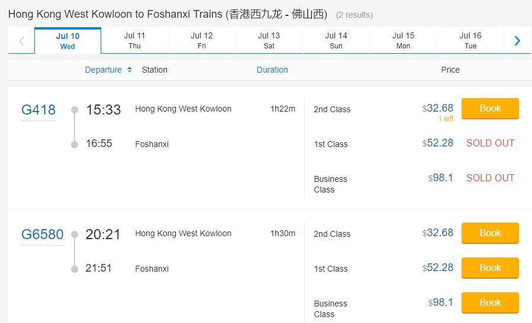
Task: Book G418 2nd Class ticket
Action: coord(490,109)
